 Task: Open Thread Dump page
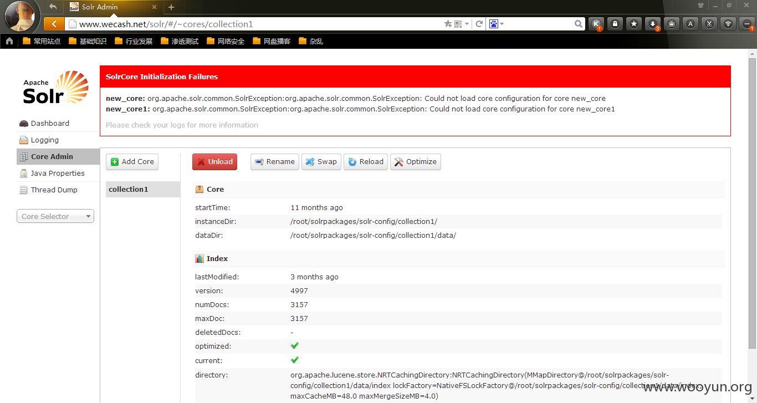pyautogui.click(x=54, y=190)
